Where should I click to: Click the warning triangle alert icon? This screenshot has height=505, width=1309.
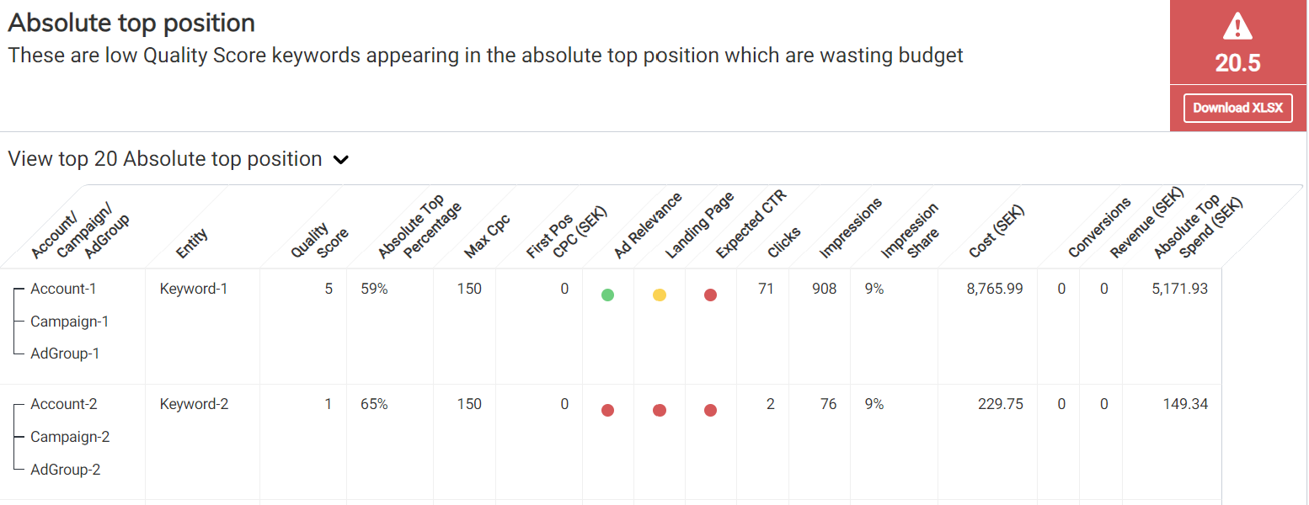click(x=1237, y=29)
